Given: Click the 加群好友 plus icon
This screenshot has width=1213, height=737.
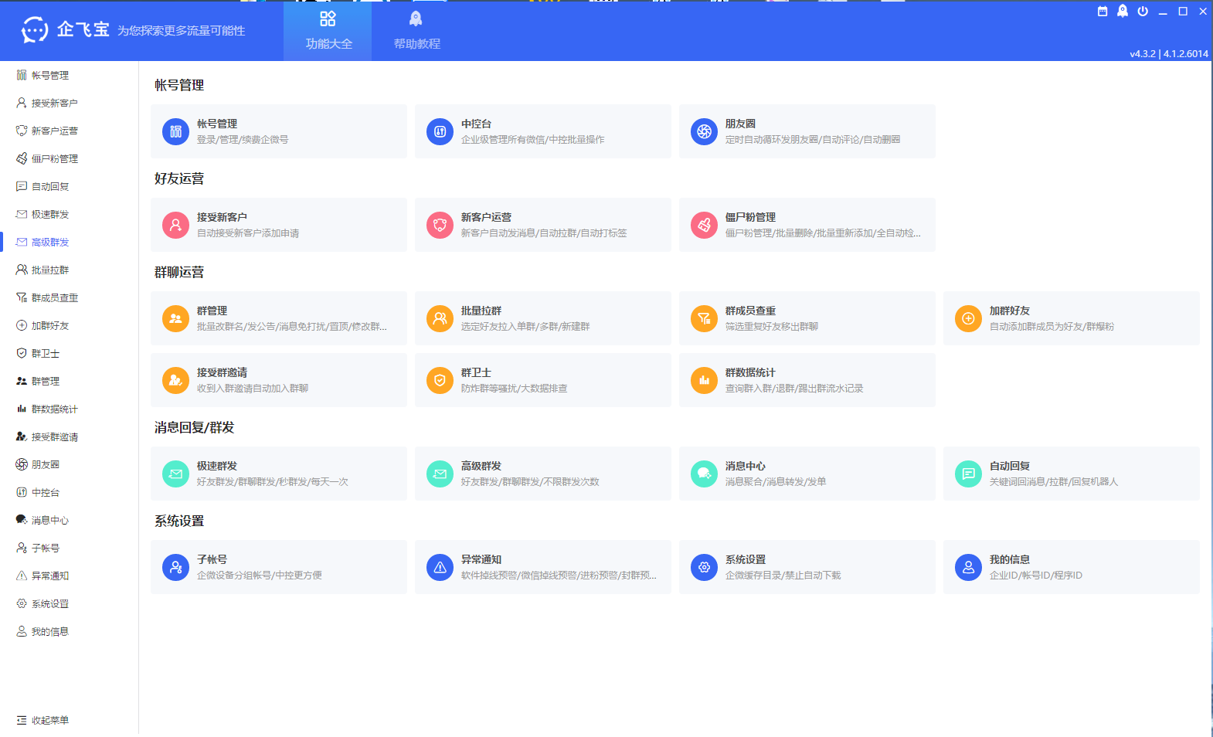Looking at the screenshot, I should pos(968,318).
